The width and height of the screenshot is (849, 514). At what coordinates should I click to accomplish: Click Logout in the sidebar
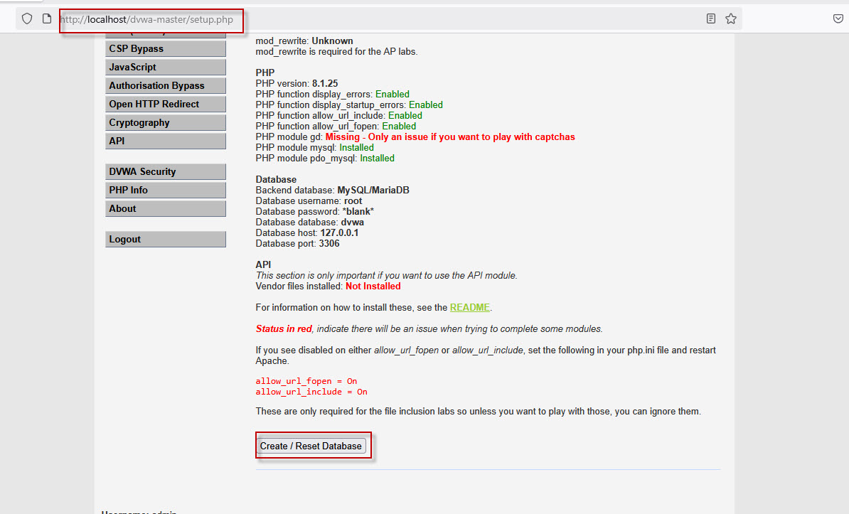click(x=166, y=240)
